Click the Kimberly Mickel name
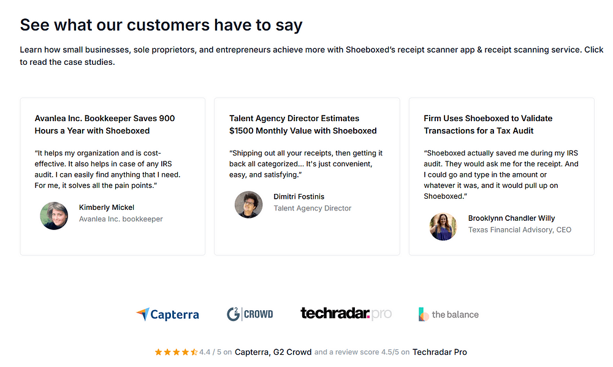This screenshot has height=367, width=613. click(x=106, y=207)
